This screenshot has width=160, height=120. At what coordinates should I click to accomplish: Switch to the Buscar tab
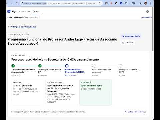click(36, 11)
